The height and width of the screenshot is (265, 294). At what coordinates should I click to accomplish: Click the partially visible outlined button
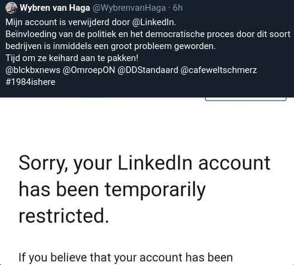(x=245, y=99)
